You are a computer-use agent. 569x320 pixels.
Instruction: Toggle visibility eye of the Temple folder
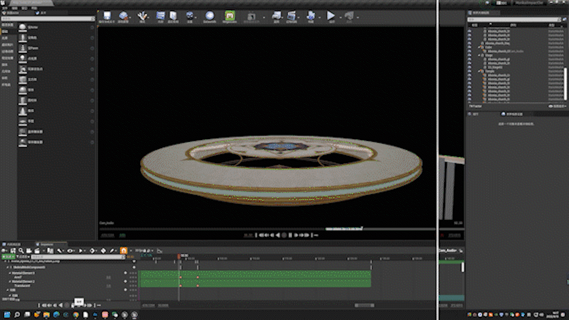point(469,71)
